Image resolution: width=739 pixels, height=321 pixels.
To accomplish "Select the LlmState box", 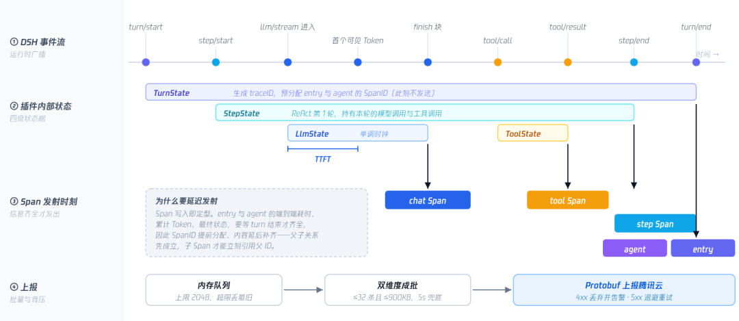I will point(358,133).
